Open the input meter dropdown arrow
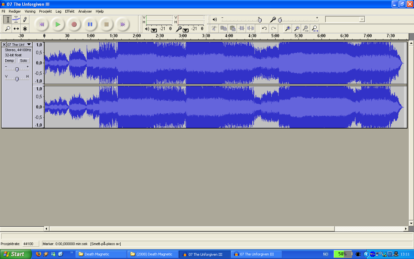The width and height of the screenshot is (414, 259). click(x=186, y=30)
